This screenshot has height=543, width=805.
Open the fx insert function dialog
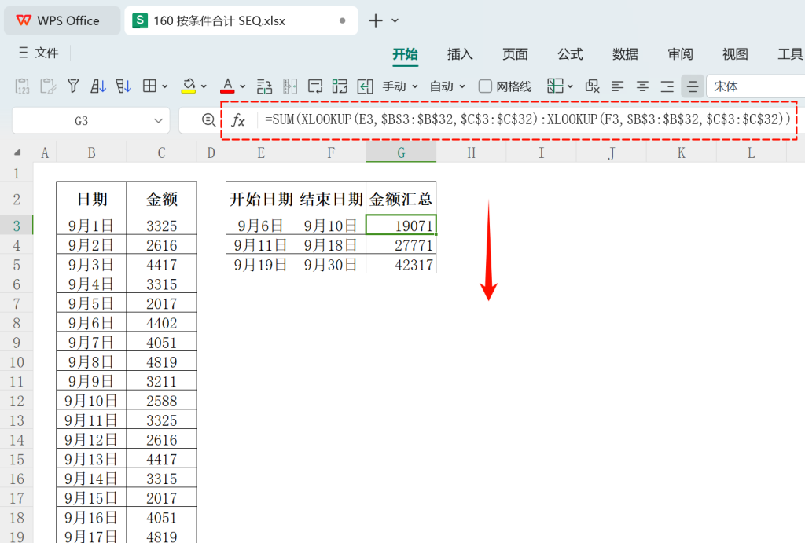[238, 120]
